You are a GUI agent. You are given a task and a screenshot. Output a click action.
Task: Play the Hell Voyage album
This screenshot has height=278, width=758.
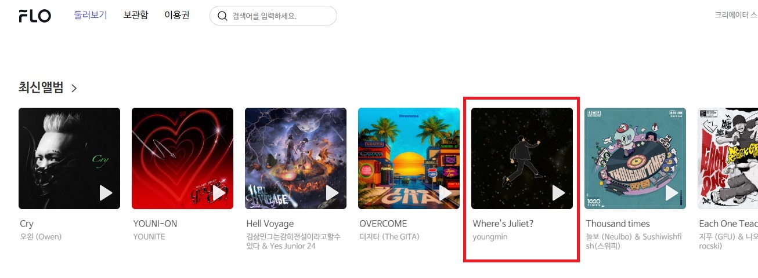coord(332,193)
